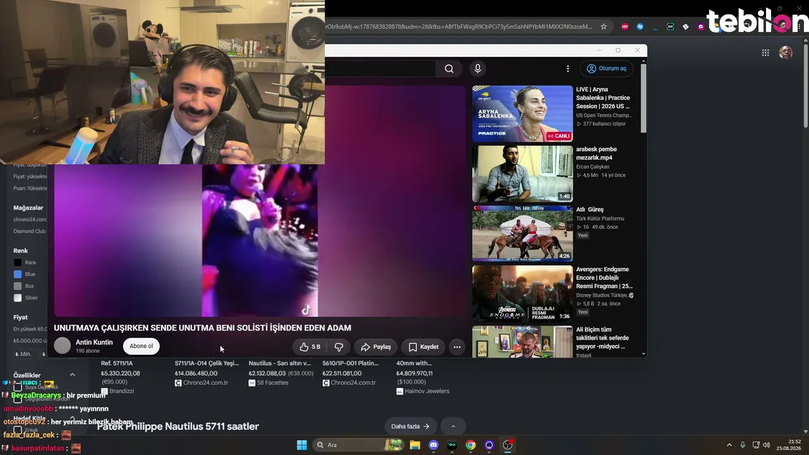Viewport: 809px width, 455px height.
Task: Switch to Google Chrome on the taskbar
Action: coord(470,445)
